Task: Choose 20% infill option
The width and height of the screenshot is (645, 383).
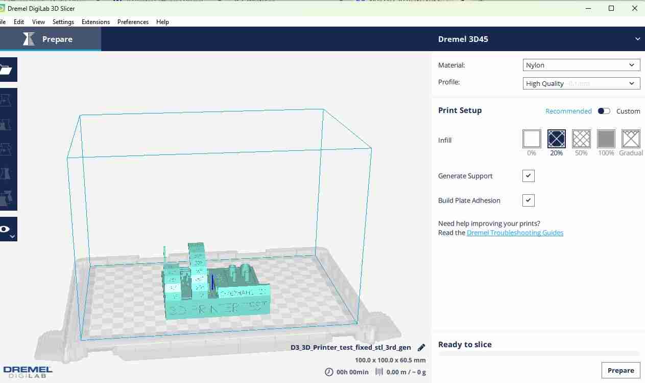Action: (556, 139)
